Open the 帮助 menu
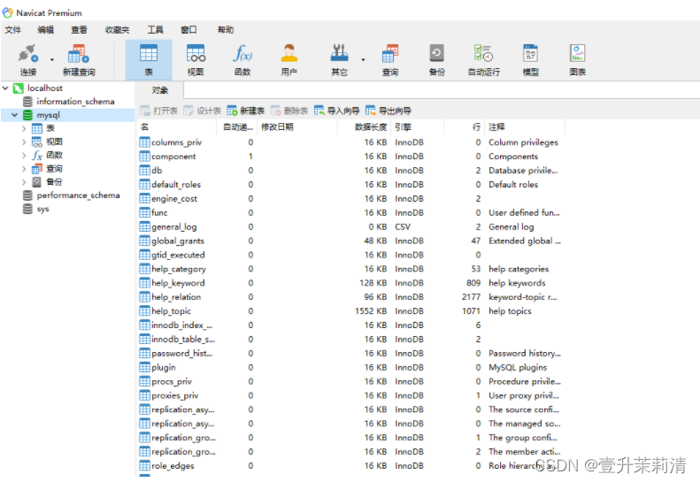Viewport: 700px width, 482px height. (226, 30)
